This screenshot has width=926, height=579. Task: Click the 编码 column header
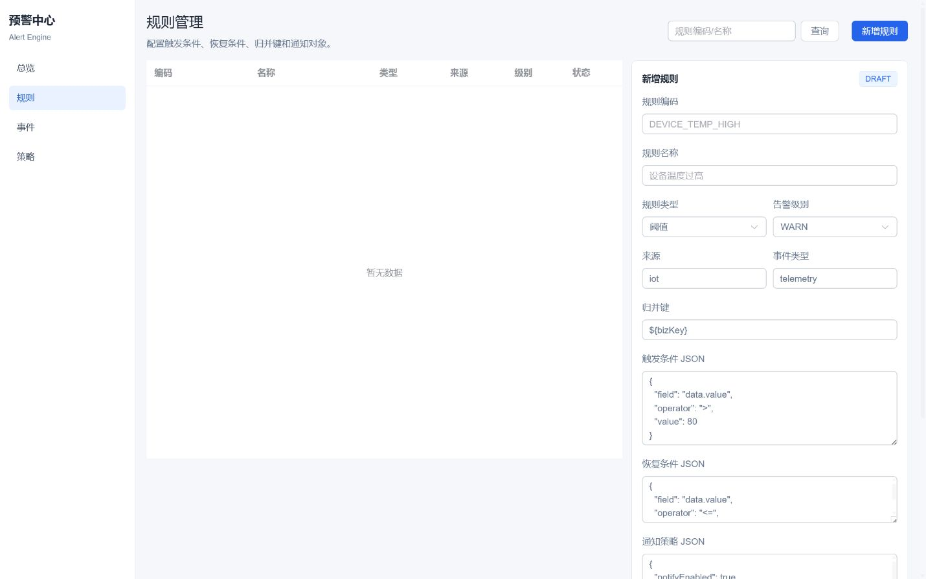coord(163,73)
